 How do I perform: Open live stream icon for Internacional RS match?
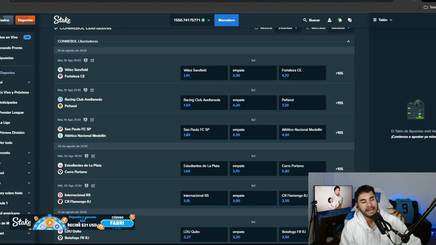pyautogui.click(x=87, y=186)
